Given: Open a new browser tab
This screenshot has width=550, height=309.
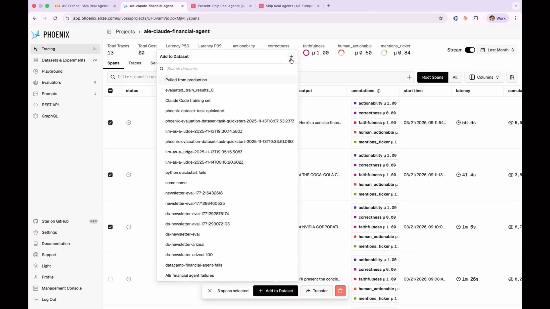Looking at the screenshot, I should pos(329,6).
